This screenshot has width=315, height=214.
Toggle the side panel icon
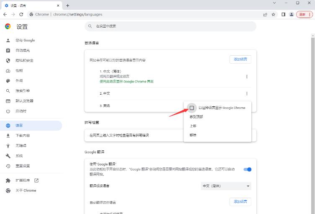(283, 15)
